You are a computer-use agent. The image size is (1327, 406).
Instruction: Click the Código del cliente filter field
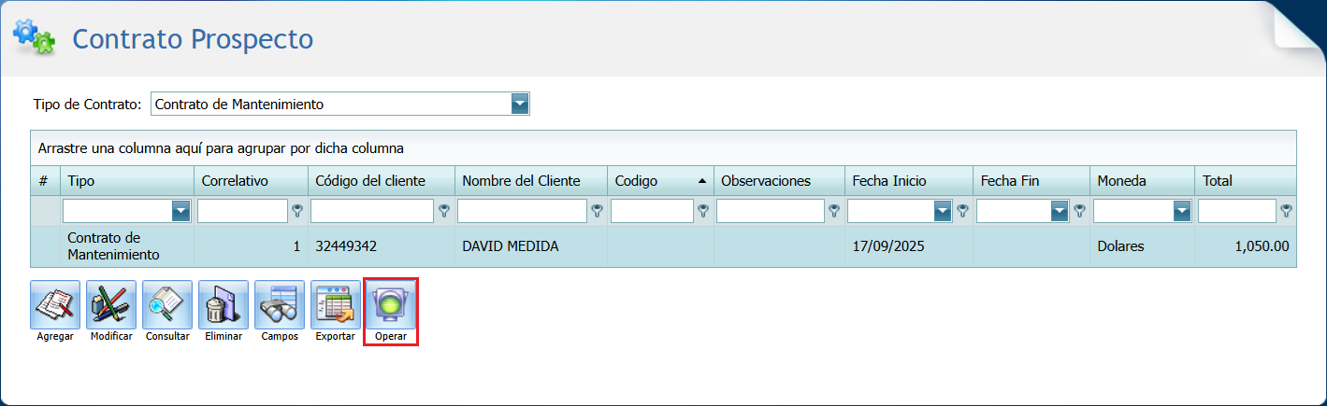click(x=372, y=212)
